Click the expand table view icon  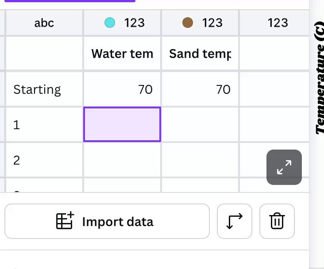284,167
